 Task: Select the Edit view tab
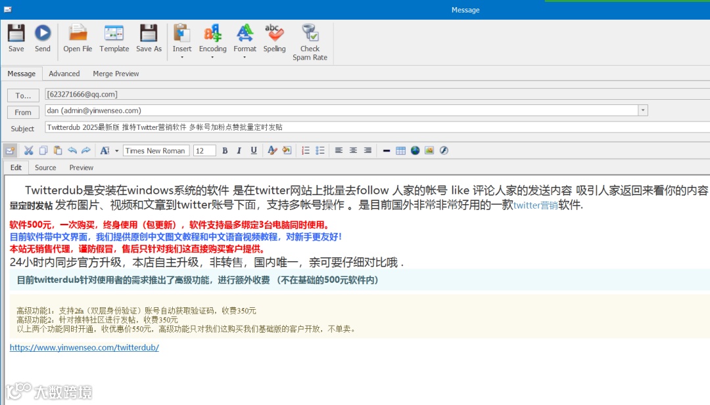pos(16,167)
